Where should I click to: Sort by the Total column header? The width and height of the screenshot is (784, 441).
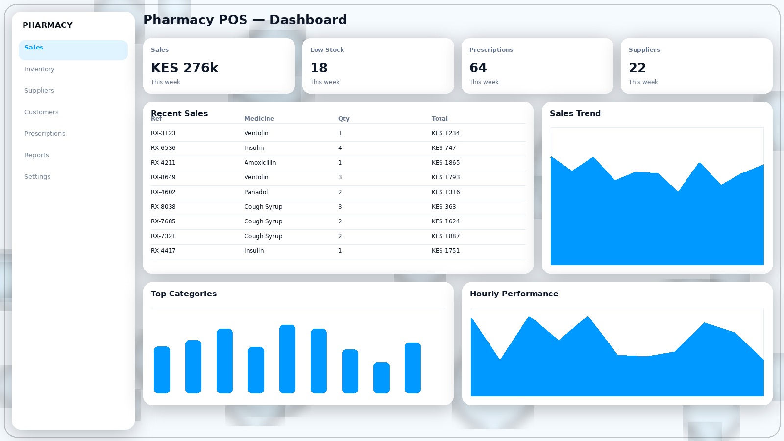point(440,119)
